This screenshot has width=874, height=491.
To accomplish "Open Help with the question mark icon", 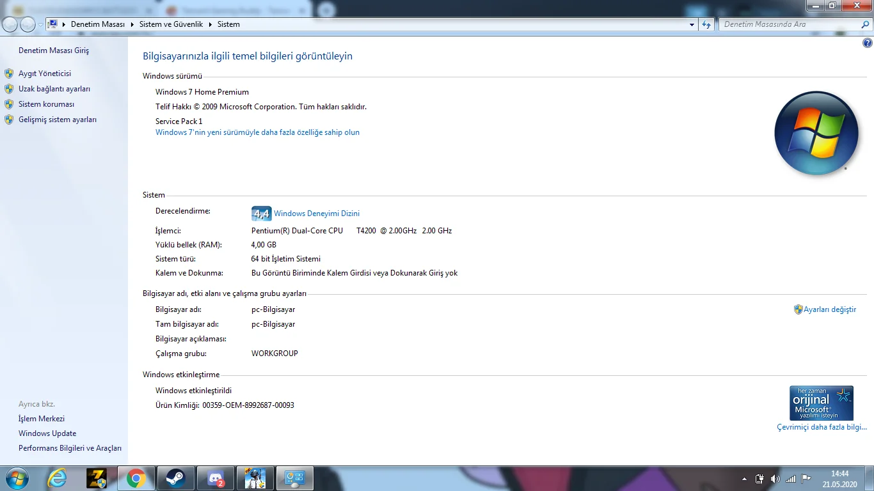I will point(868,43).
